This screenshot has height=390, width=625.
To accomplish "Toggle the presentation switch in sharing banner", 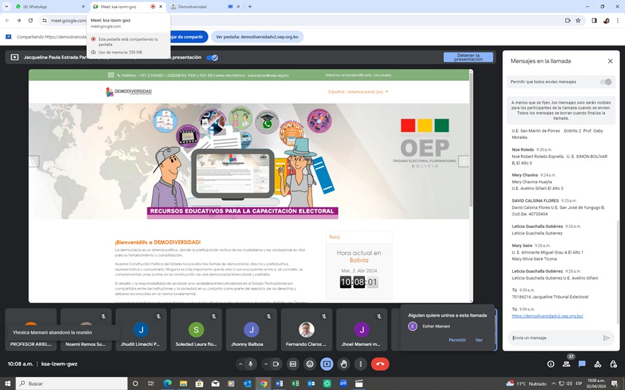I will pyautogui.click(x=212, y=58).
